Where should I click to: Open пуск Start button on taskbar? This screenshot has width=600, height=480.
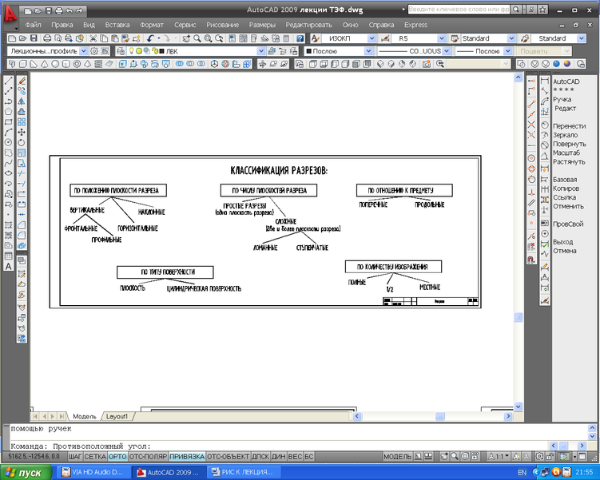pyautogui.click(x=26, y=473)
